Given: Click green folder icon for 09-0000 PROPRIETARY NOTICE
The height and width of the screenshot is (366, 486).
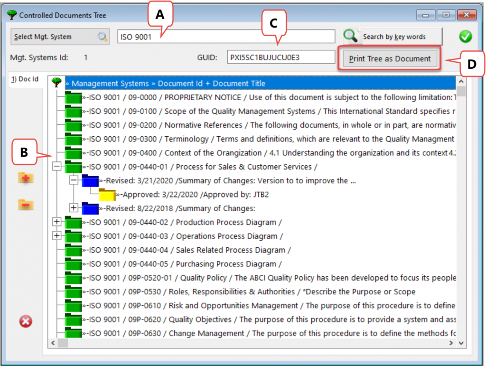Looking at the screenshot, I should coord(73,97).
